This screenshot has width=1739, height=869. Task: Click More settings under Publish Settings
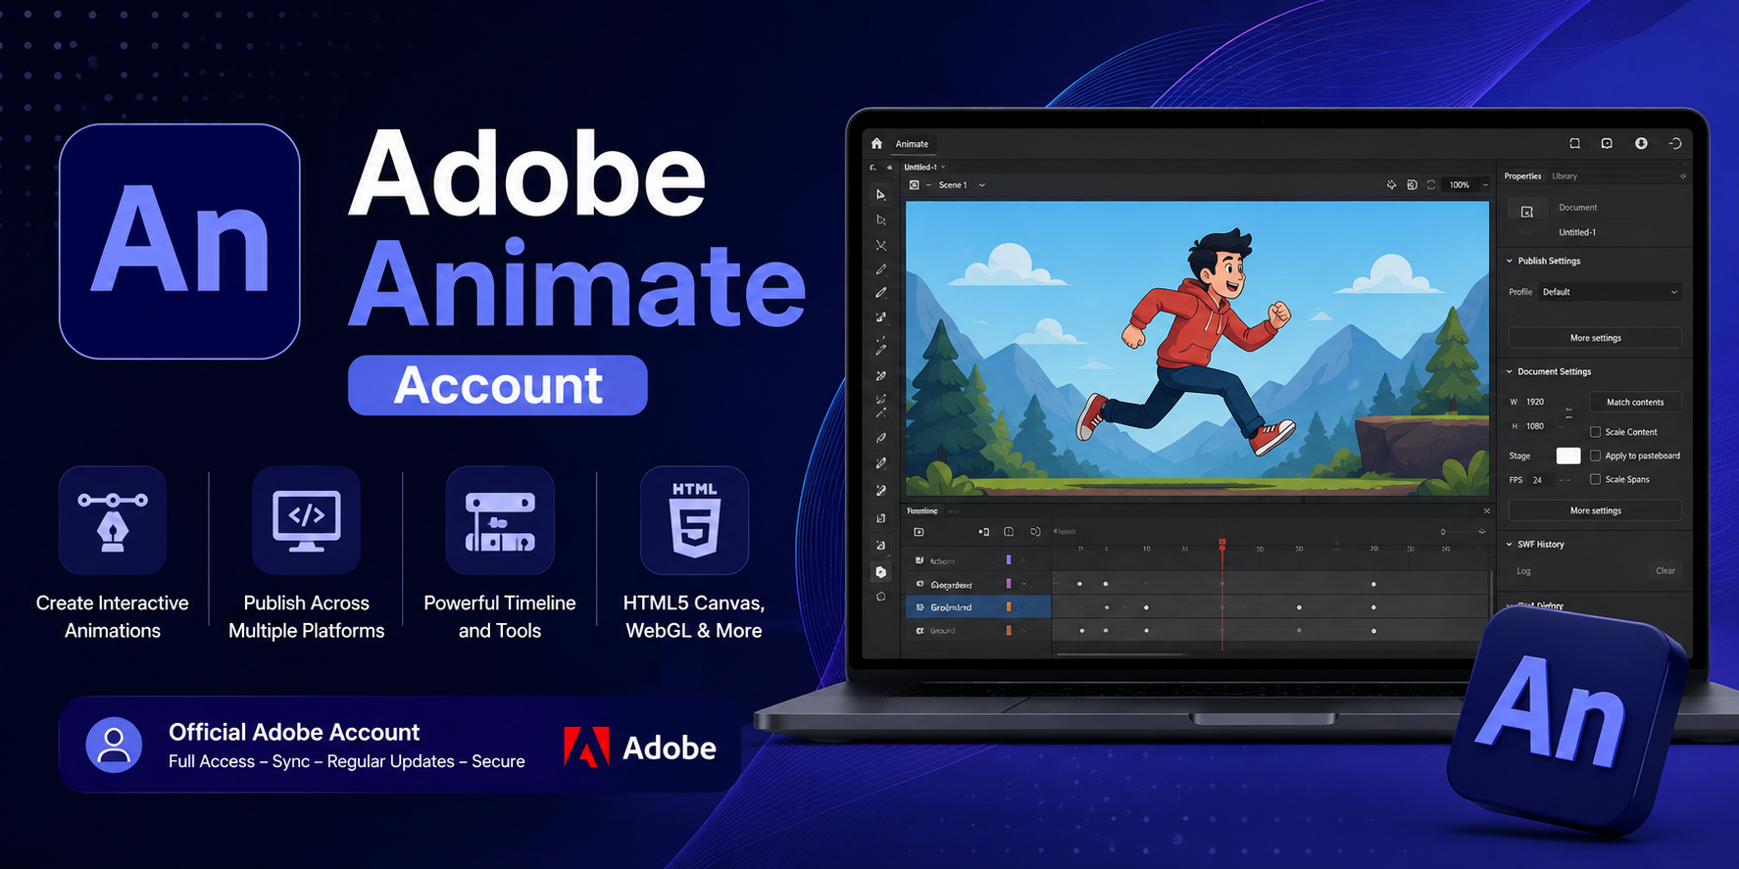pos(1595,338)
